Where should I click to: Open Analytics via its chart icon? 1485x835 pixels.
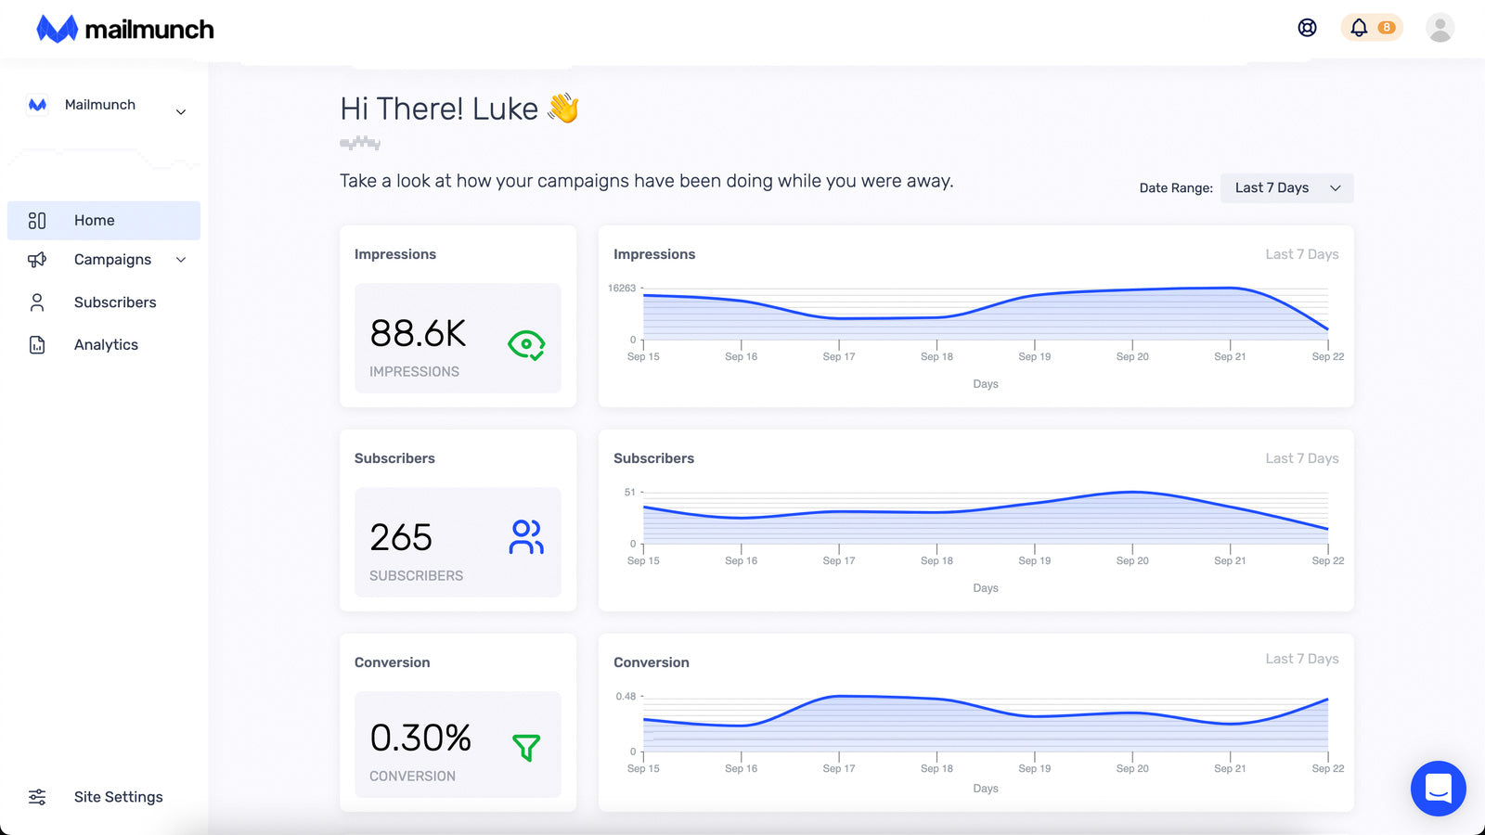37,344
